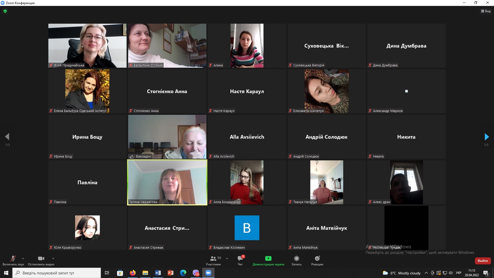Switch input language УКР indicator
This screenshot has width=494, height=278.
point(458,273)
